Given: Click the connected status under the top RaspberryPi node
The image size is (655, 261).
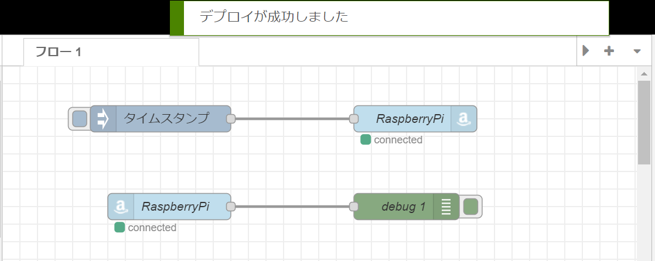Looking at the screenshot, I should coord(398,140).
